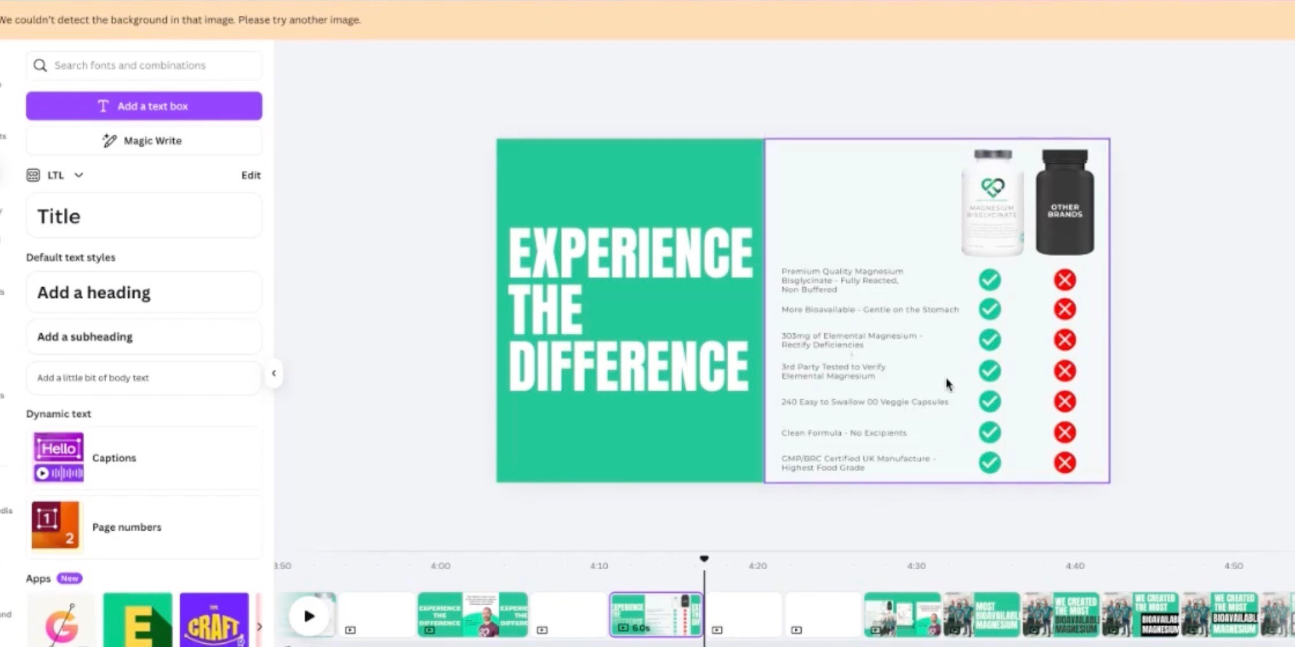This screenshot has width=1295, height=647.
Task: Click the Captions Hello thumbnail icon
Action: pos(59,457)
